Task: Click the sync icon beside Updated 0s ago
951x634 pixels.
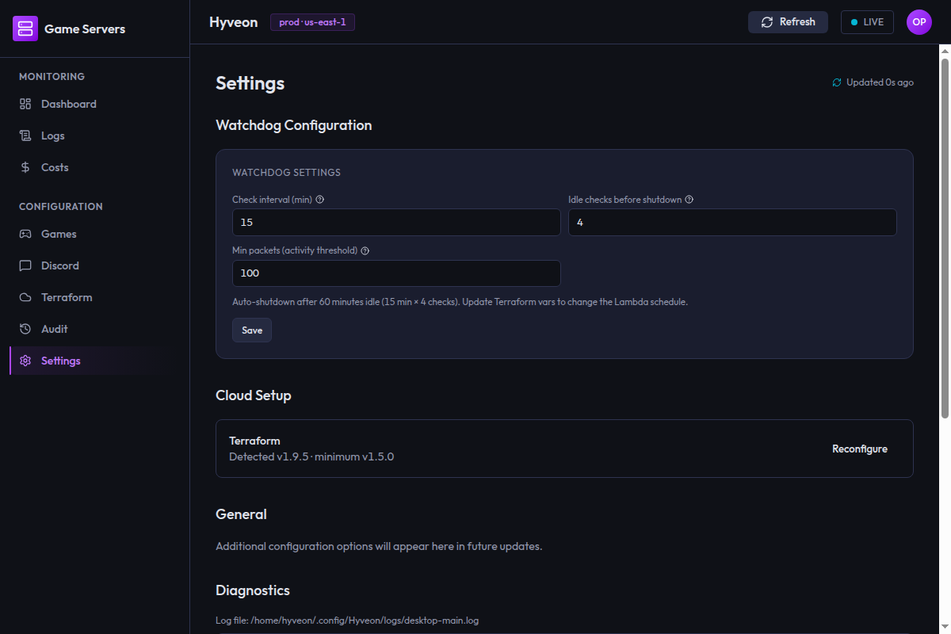Action: [x=837, y=82]
